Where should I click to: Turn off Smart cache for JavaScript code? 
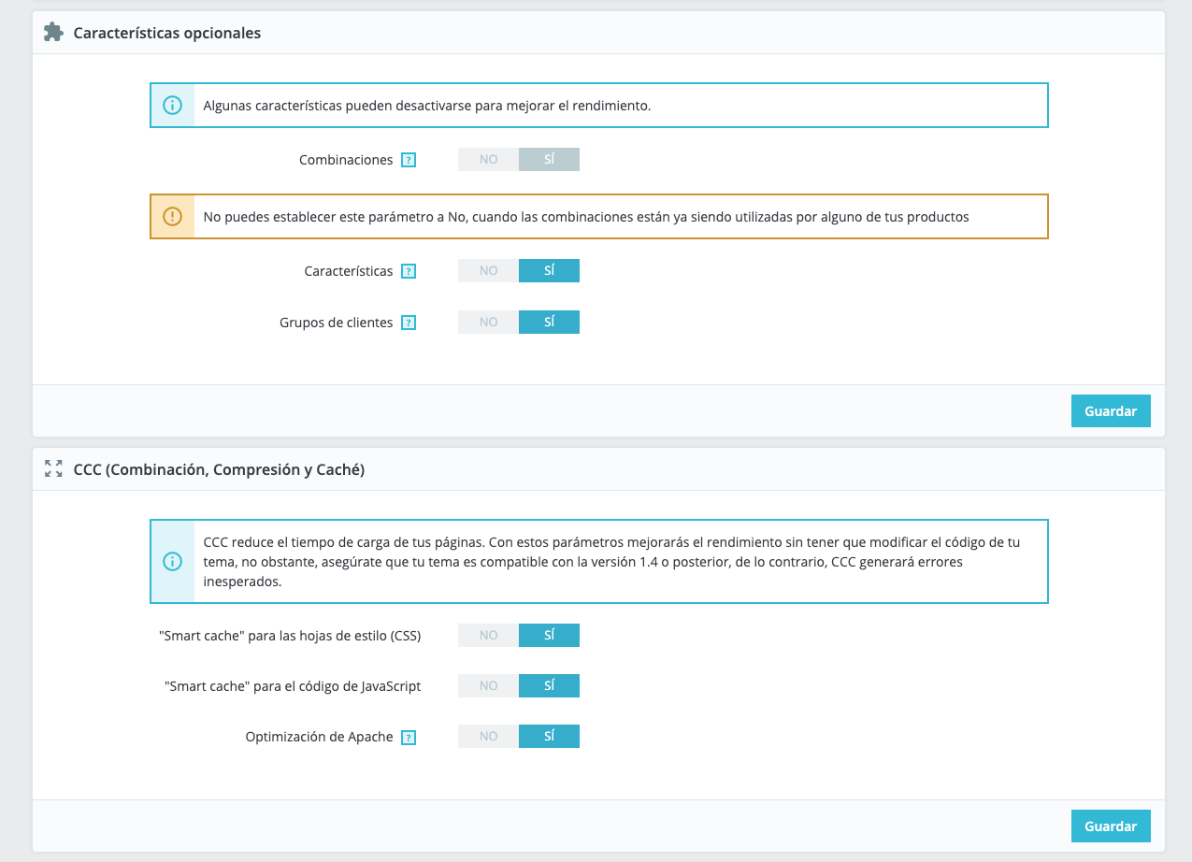(x=488, y=686)
